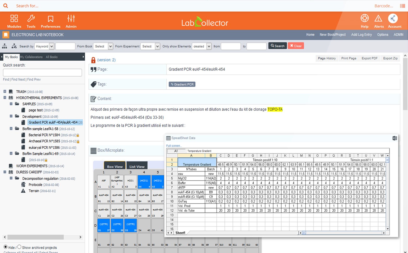Click the TRASH book icon
408x253 pixels.
11,91
